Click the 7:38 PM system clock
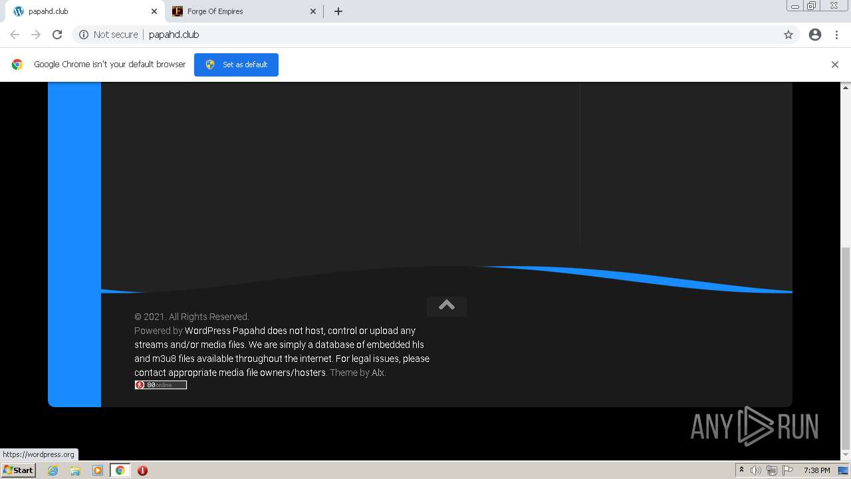Viewport: 851px width, 479px height. pyautogui.click(x=816, y=470)
